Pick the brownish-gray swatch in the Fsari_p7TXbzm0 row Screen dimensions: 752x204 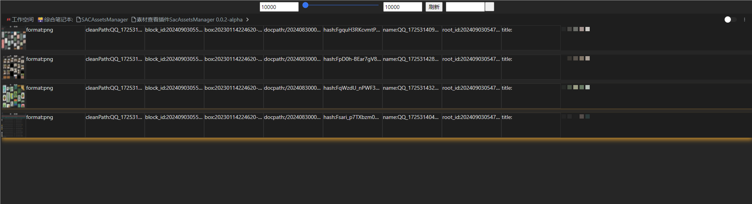point(581,117)
